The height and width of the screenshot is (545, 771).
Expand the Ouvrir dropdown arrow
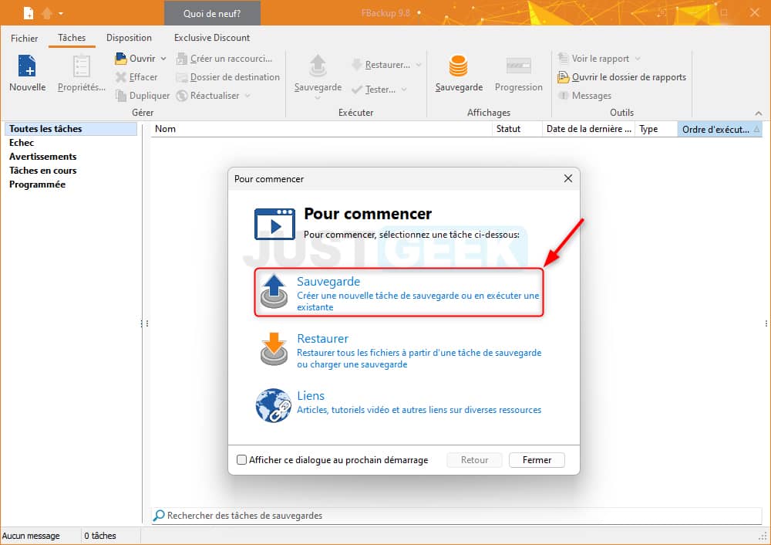click(x=163, y=59)
